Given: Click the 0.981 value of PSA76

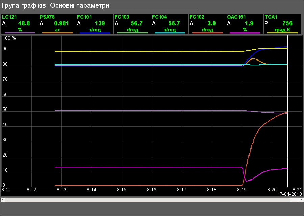Looking at the screenshot, I should pyautogui.click(x=61, y=23).
